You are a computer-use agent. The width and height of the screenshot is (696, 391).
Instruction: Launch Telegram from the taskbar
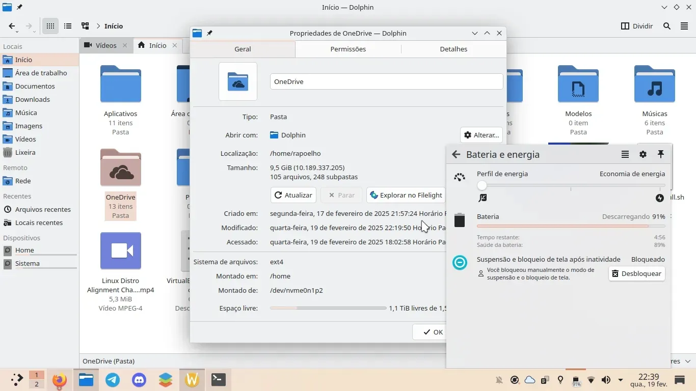pyautogui.click(x=113, y=380)
